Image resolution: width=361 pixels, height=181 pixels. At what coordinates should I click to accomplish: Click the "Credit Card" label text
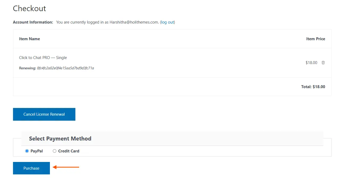(x=68, y=151)
